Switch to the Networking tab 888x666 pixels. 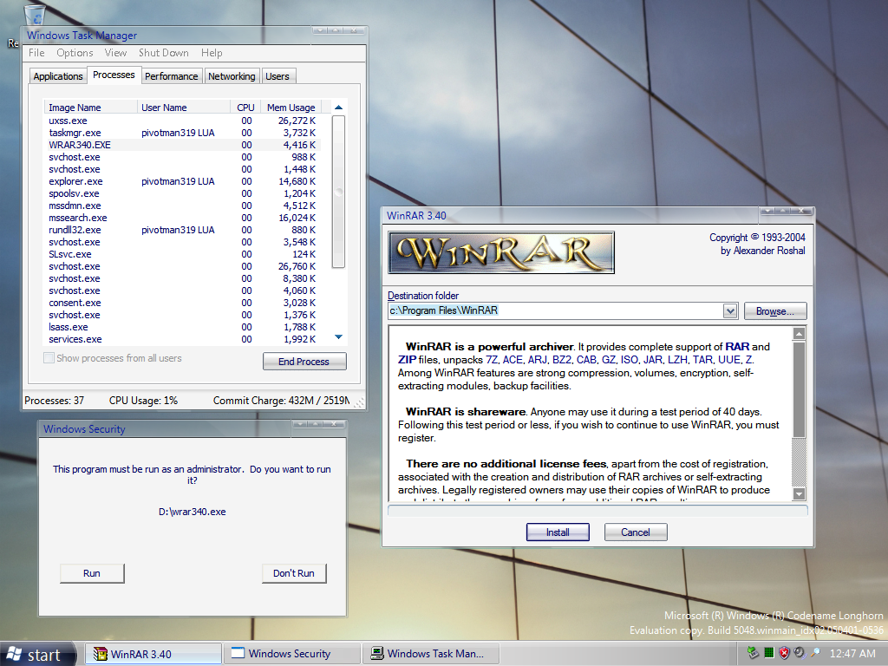click(232, 76)
